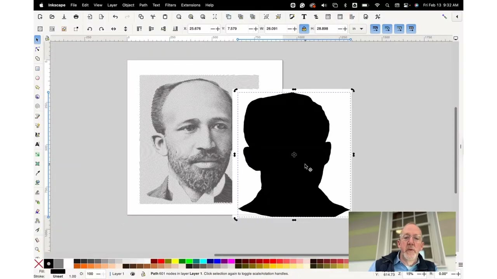Image resolution: width=497 pixels, height=279 pixels.
Task: Rotate selection 90° counter-clockwise
Action: pyautogui.click(x=90, y=29)
